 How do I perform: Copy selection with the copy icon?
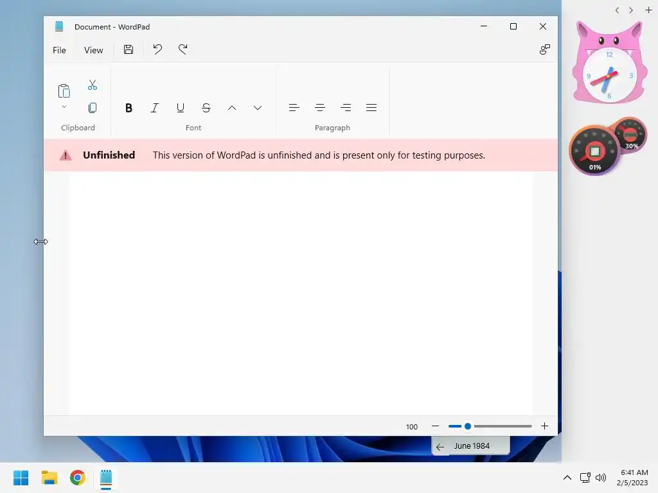point(93,108)
